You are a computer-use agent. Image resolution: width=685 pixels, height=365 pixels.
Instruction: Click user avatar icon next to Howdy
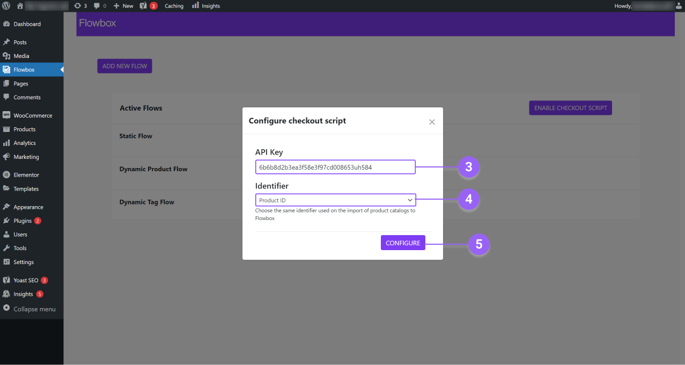pyautogui.click(x=678, y=6)
